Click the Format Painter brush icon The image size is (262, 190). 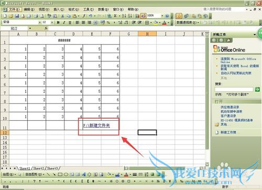(x=84, y=16)
